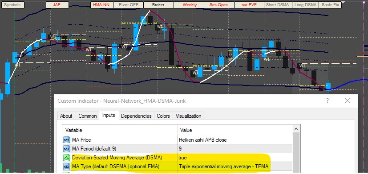368x174 pixels.
Task: Switch to the Dependencies tab
Action: click(x=136, y=116)
